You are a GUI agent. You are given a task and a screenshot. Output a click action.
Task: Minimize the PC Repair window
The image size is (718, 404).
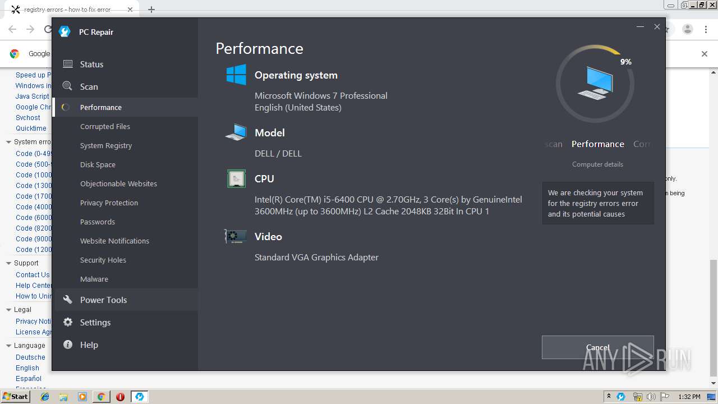tap(640, 26)
